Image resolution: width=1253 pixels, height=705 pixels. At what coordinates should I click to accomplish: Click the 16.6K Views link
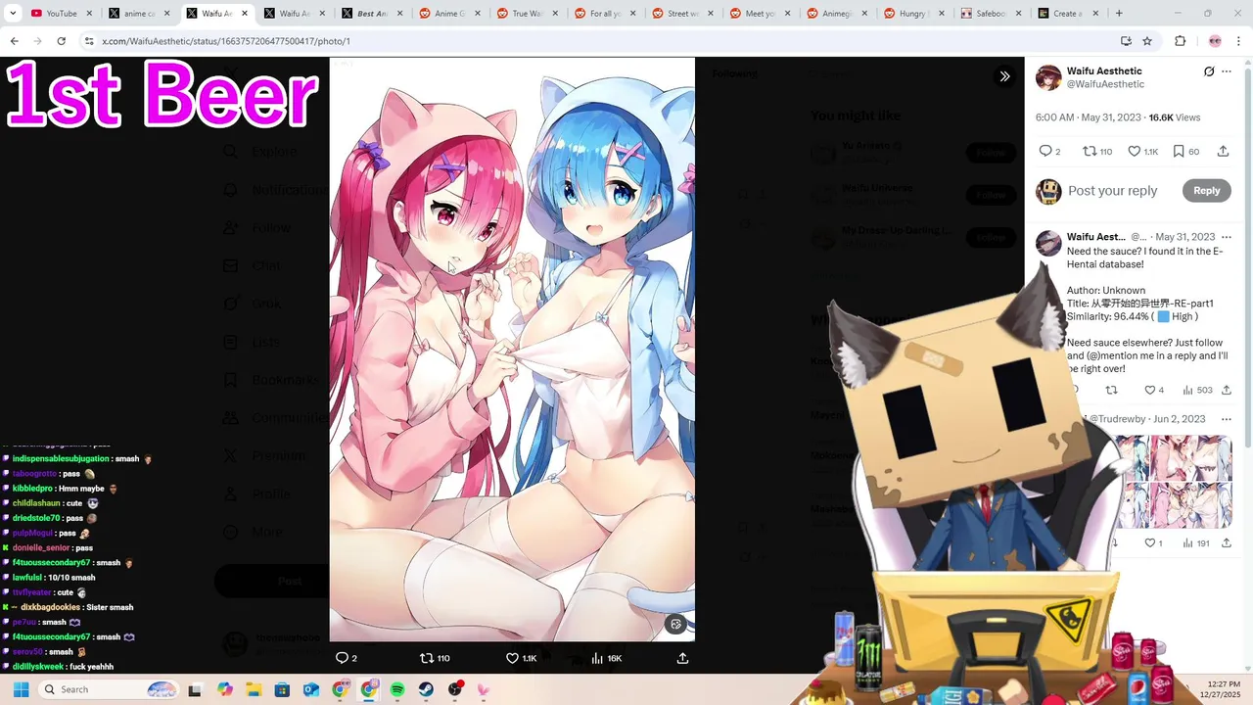(1174, 117)
